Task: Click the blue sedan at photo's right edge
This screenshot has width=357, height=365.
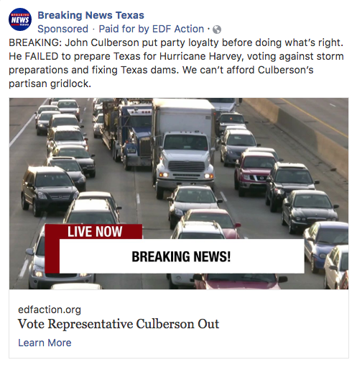Action: click(x=325, y=245)
